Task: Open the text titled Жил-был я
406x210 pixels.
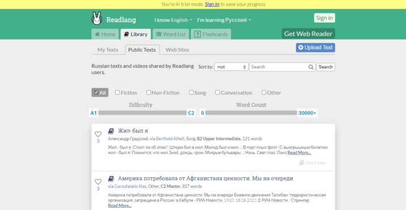Action: tap(133, 131)
